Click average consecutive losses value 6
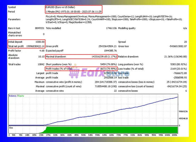196x142 pixels. coord(186,91)
